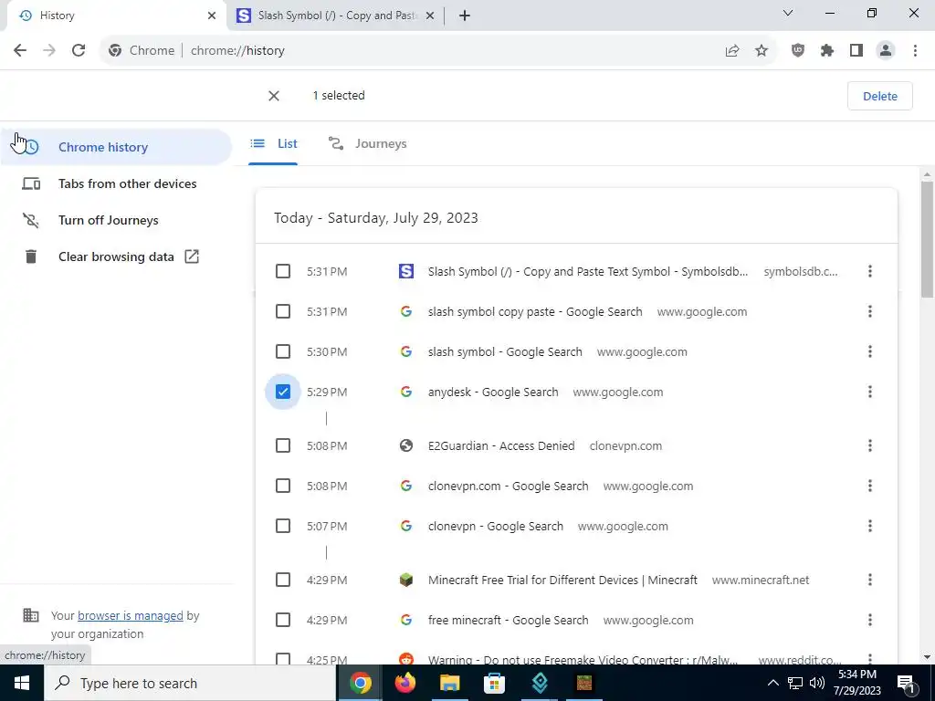Open the Extensions puzzle icon
This screenshot has height=701, width=935.
[x=827, y=51]
